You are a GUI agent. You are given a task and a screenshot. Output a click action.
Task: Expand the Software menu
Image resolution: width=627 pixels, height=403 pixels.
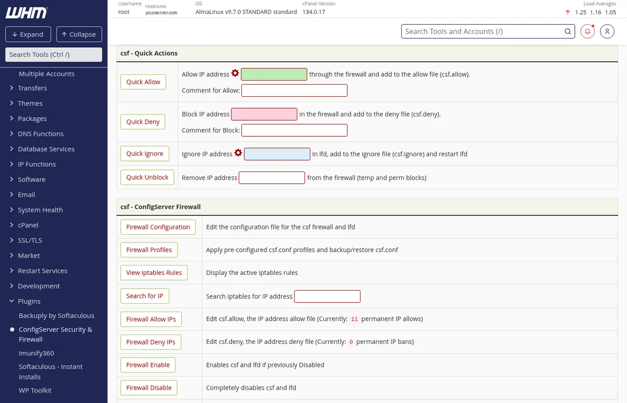31,179
